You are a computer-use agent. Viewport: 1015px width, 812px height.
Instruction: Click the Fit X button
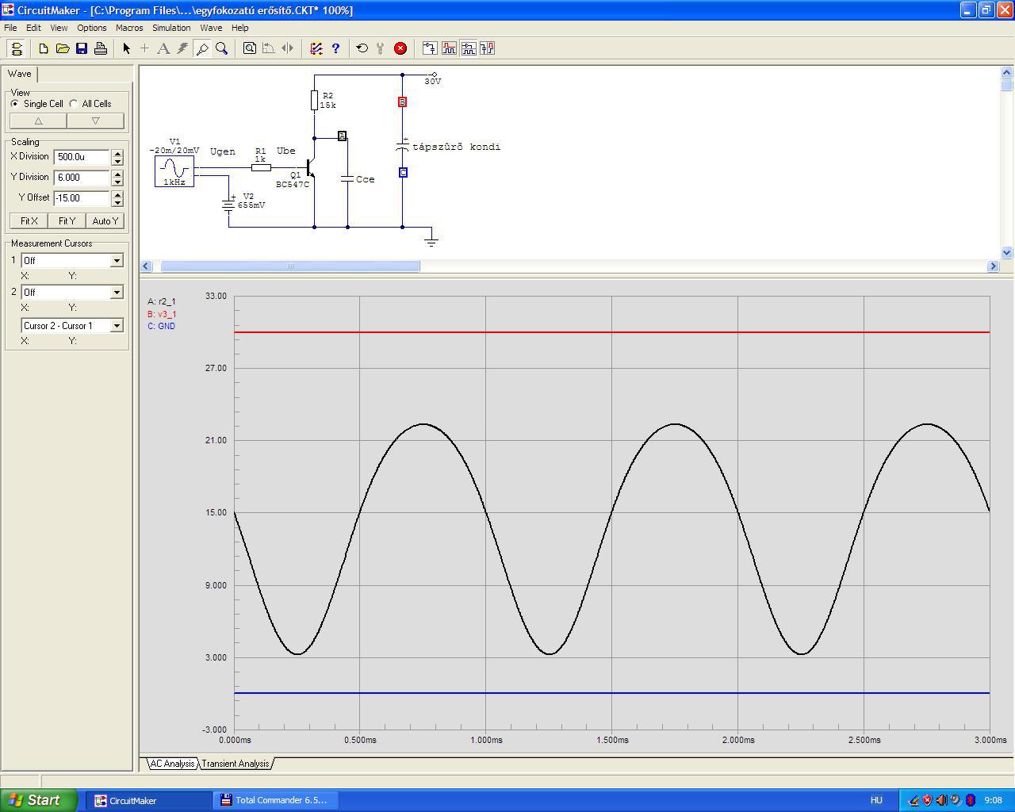click(29, 221)
